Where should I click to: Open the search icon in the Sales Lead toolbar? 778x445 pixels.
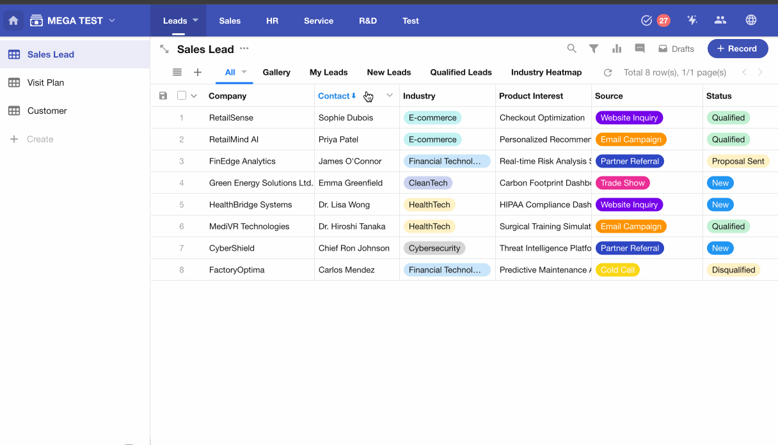572,49
